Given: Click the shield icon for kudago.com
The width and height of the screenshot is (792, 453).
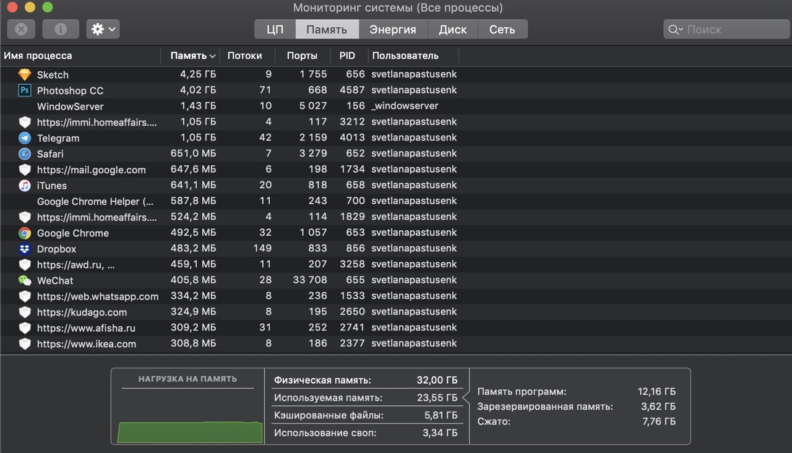Looking at the screenshot, I should point(25,312).
